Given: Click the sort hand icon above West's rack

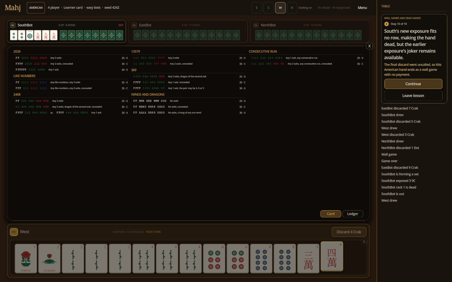Looking at the screenshot, I should coord(364,241).
